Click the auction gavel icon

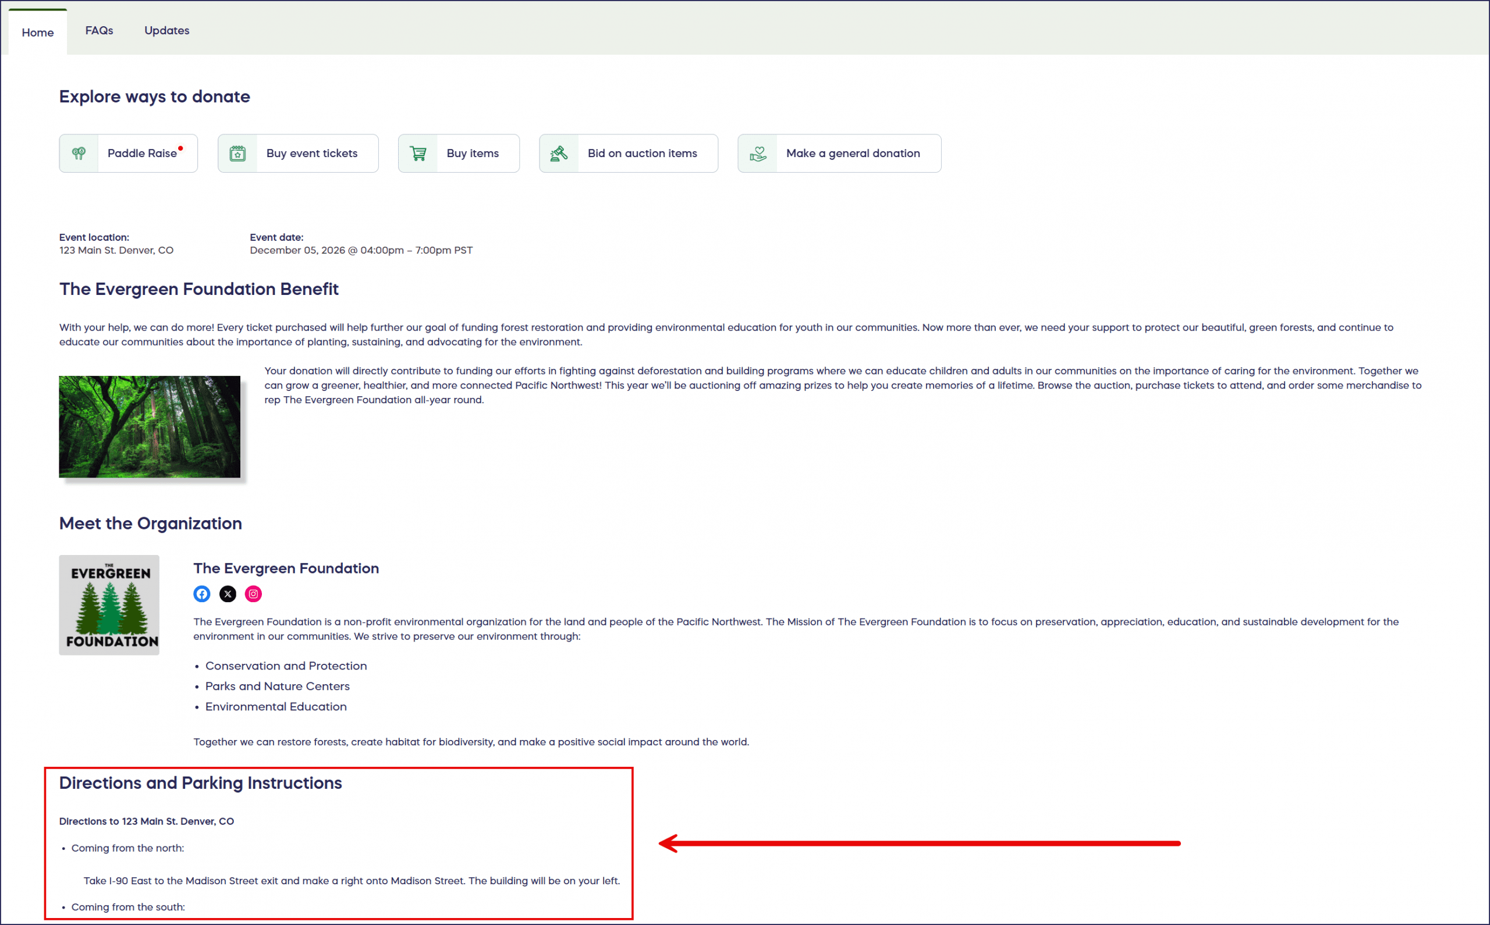pyautogui.click(x=559, y=154)
